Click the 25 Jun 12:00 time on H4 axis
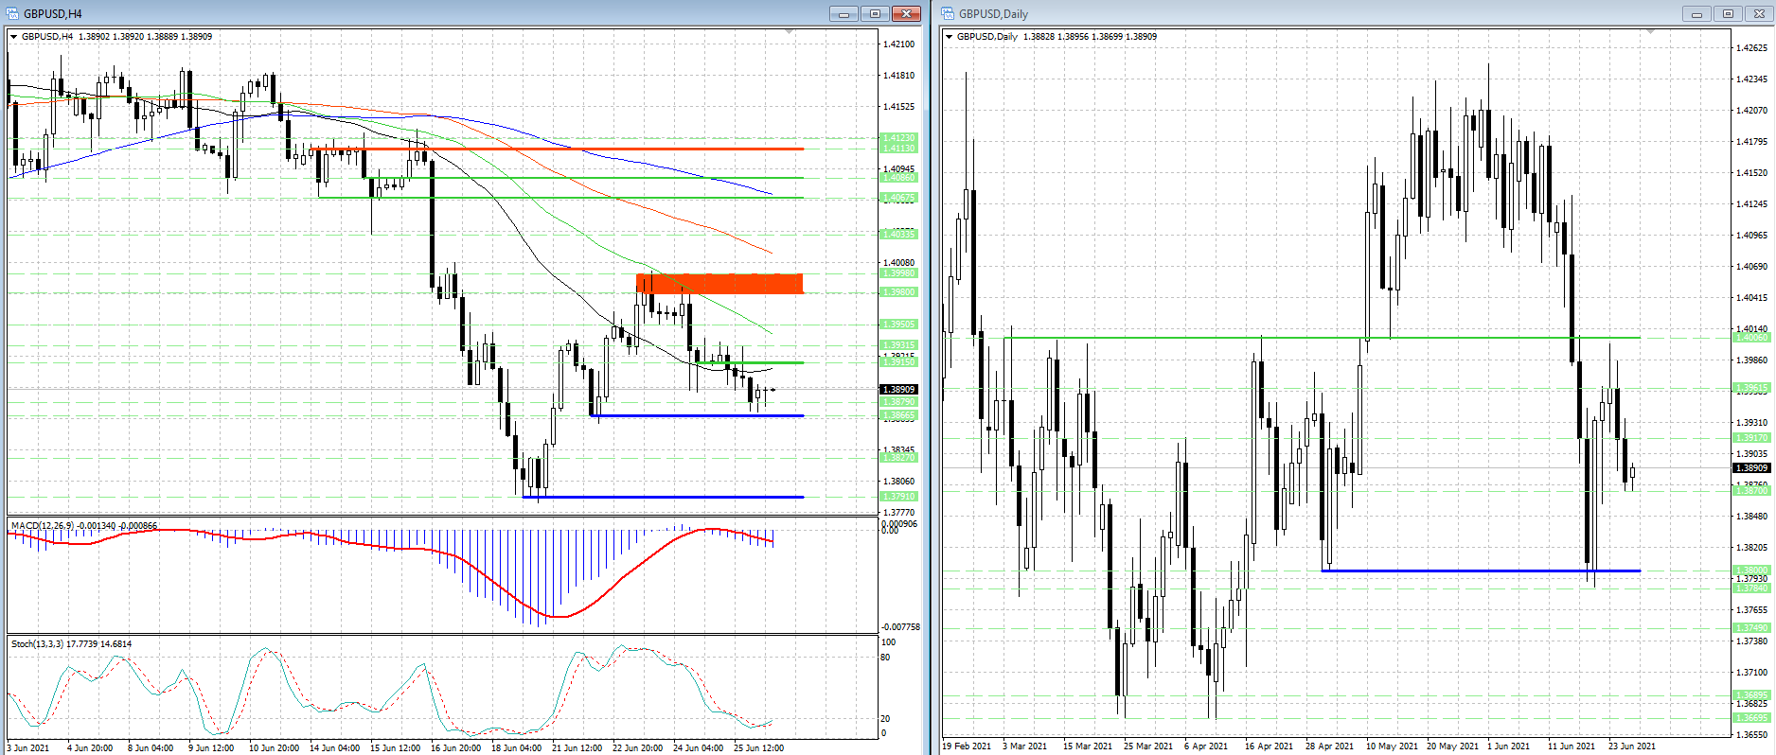The image size is (1776, 755). tap(758, 748)
